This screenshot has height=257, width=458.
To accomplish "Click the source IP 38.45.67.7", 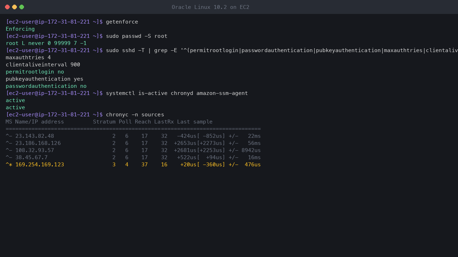I will coord(31,157).
